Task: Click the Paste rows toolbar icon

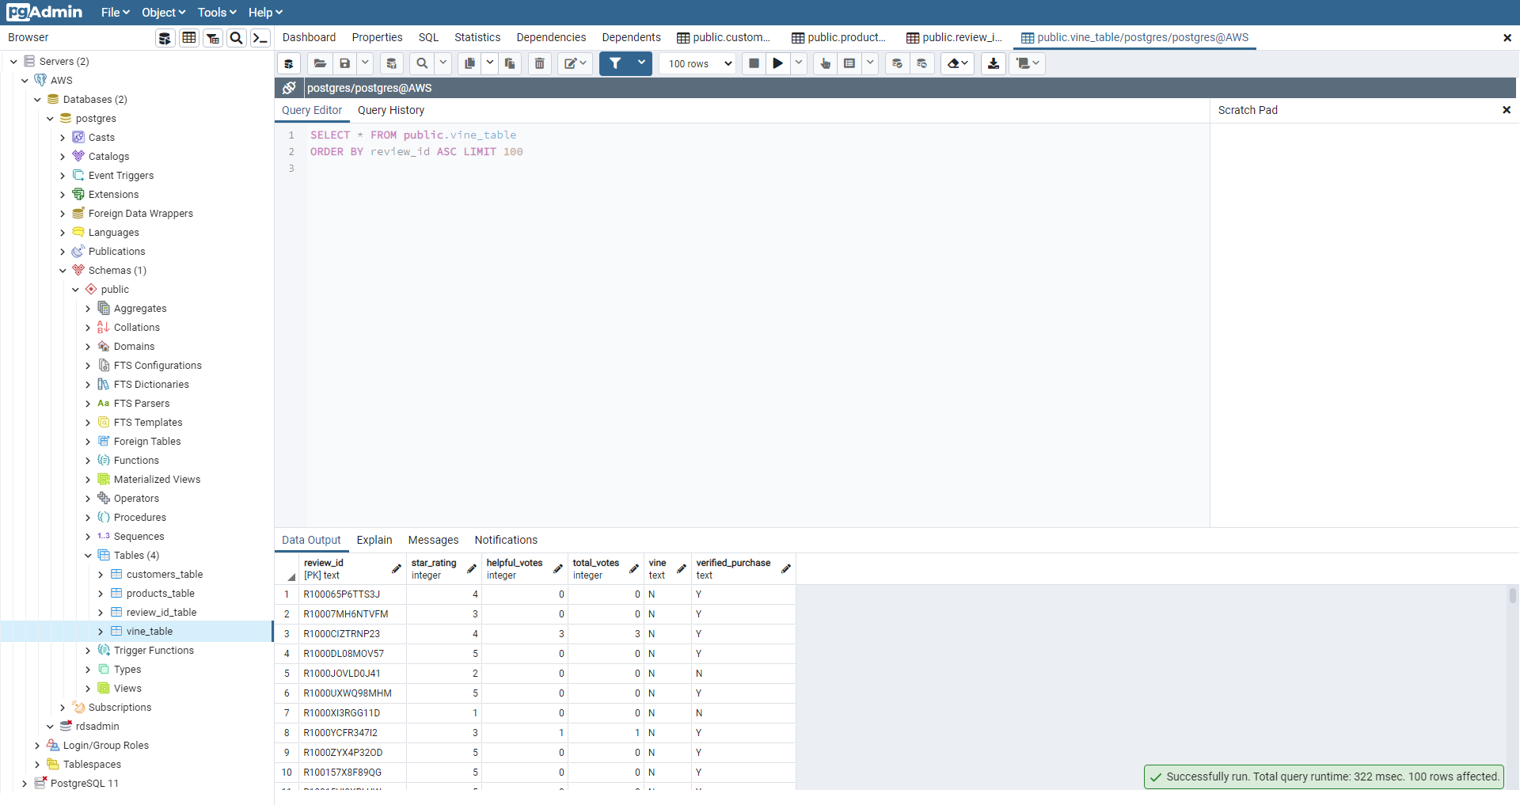Action: click(x=510, y=63)
